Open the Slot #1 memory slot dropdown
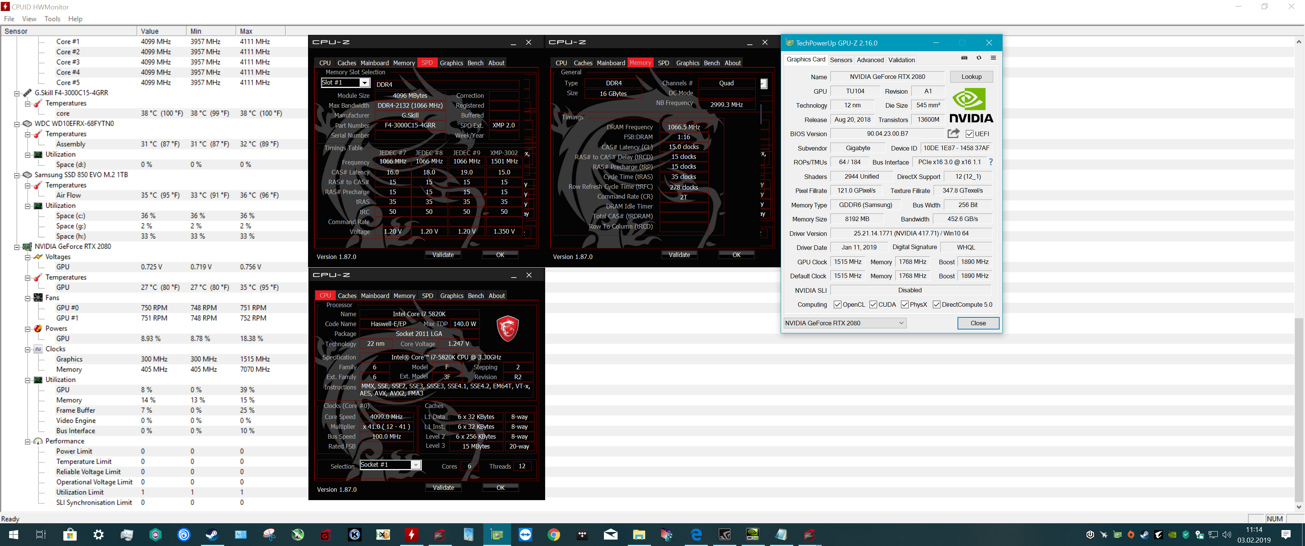The height and width of the screenshot is (546, 1305). click(x=364, y=83)
